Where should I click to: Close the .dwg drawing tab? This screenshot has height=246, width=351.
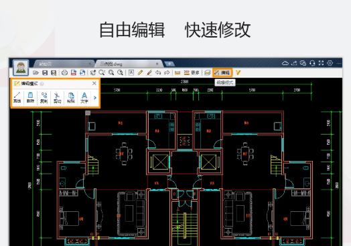157,64
